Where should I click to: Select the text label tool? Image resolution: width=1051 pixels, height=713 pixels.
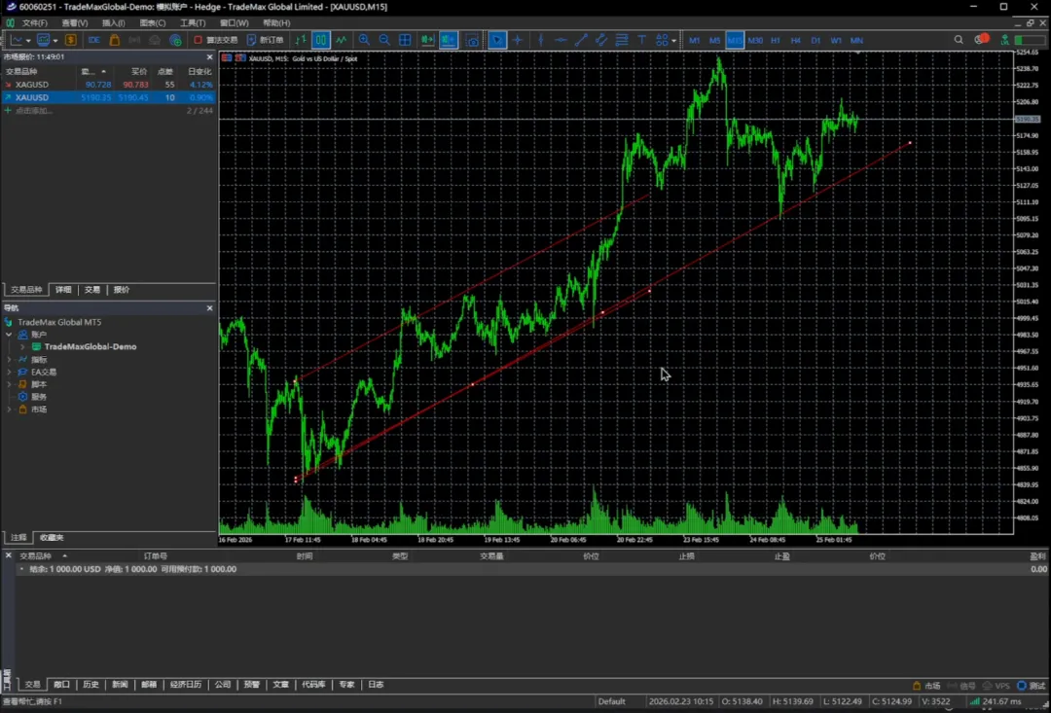pos(642,40)
